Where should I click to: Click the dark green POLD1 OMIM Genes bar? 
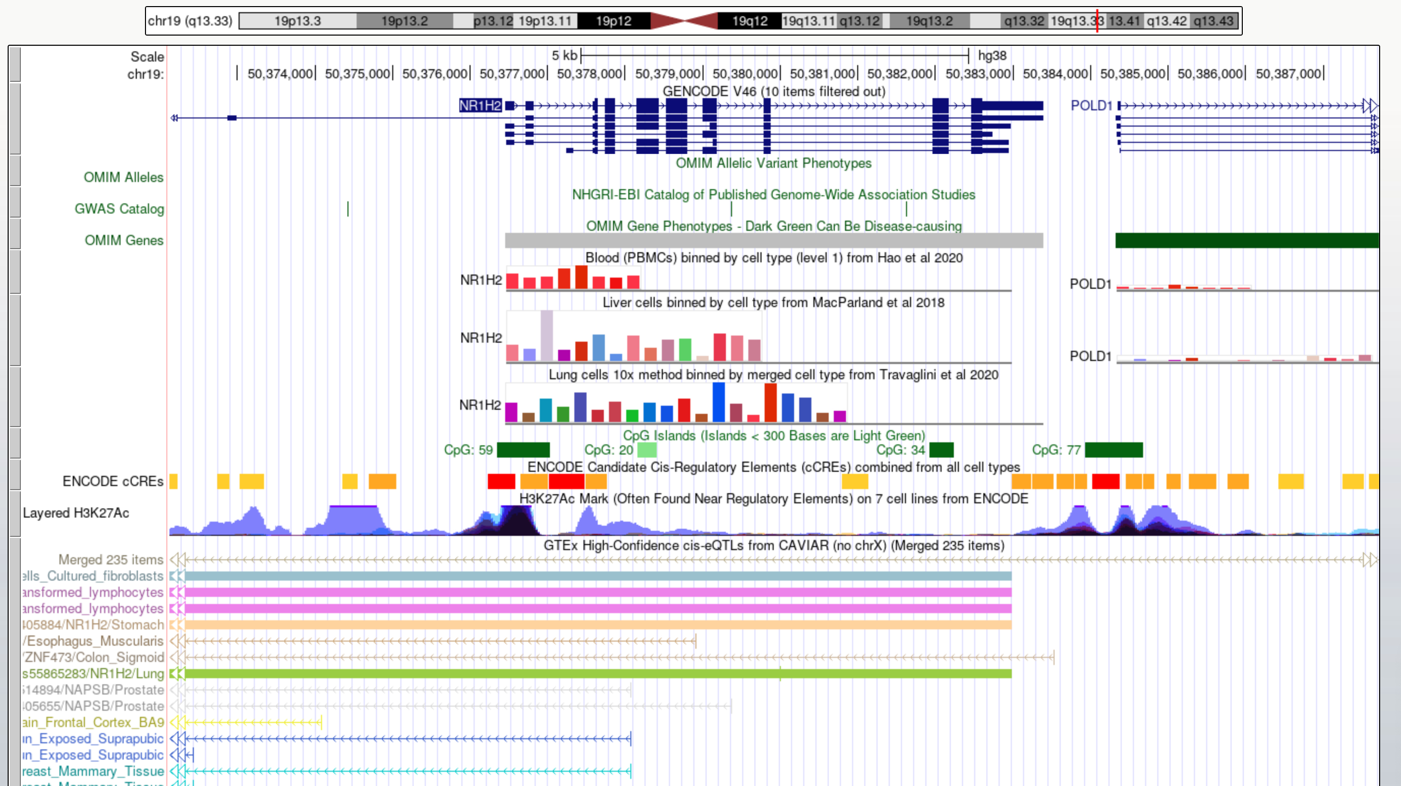coord(1246,240)
